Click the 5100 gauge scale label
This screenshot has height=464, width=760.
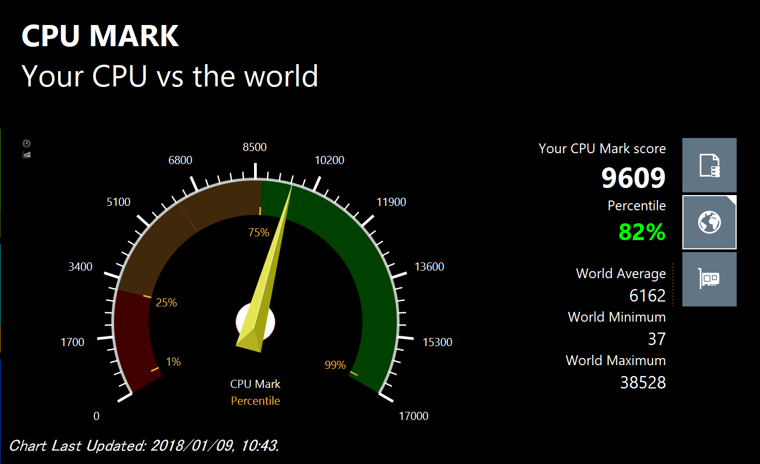(118, 202)
